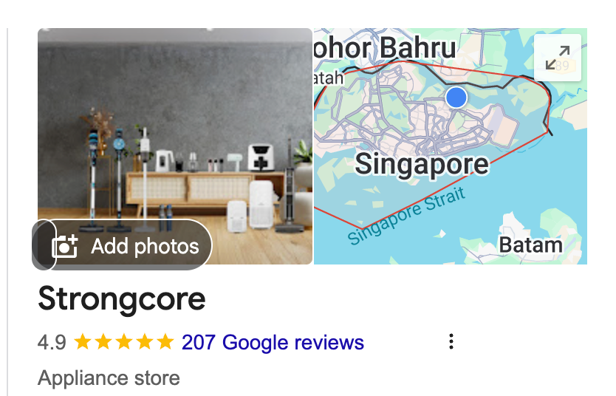
Task: Expand the map to full view
Action: 558,58
